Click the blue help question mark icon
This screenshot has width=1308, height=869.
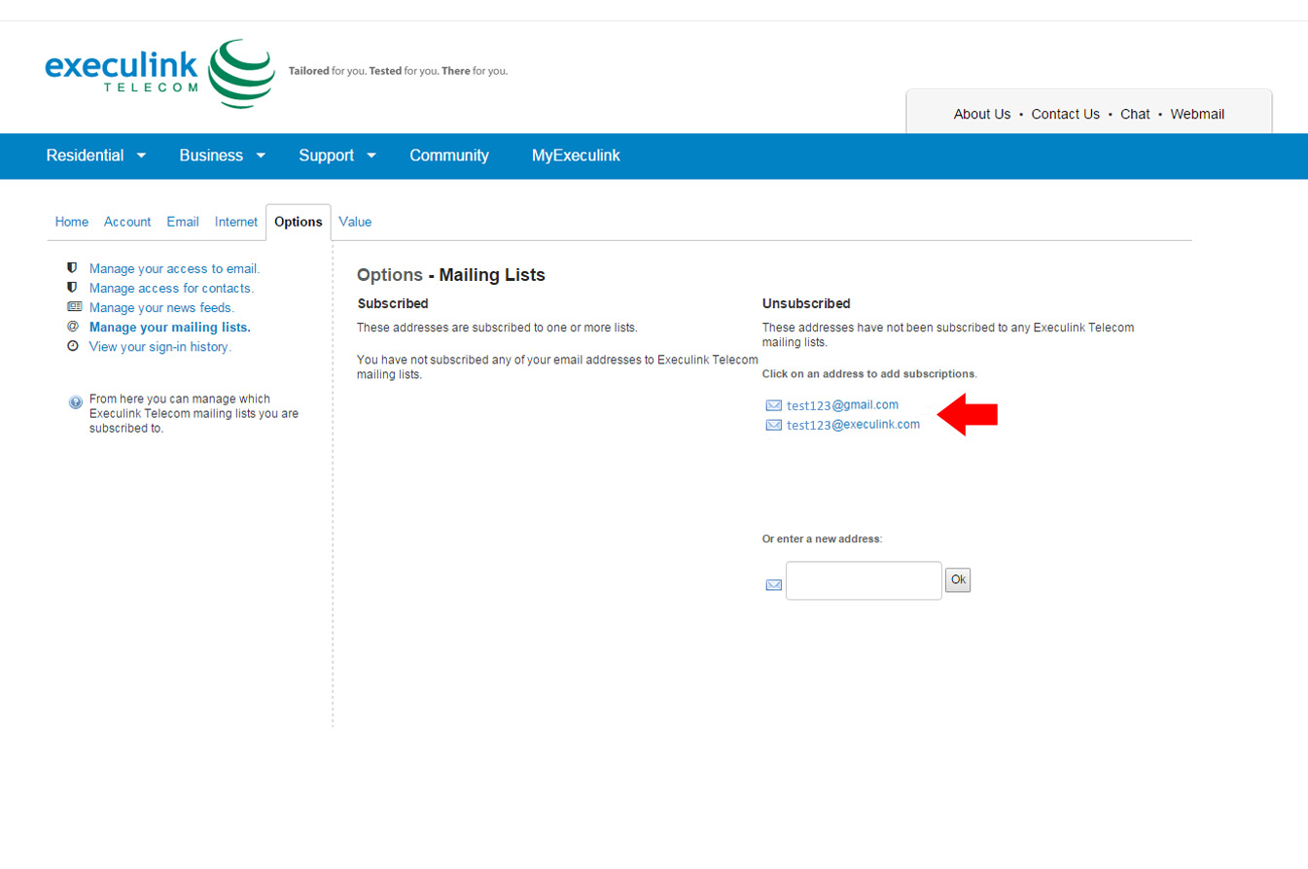pyautogui.click(x=76, y=402)
